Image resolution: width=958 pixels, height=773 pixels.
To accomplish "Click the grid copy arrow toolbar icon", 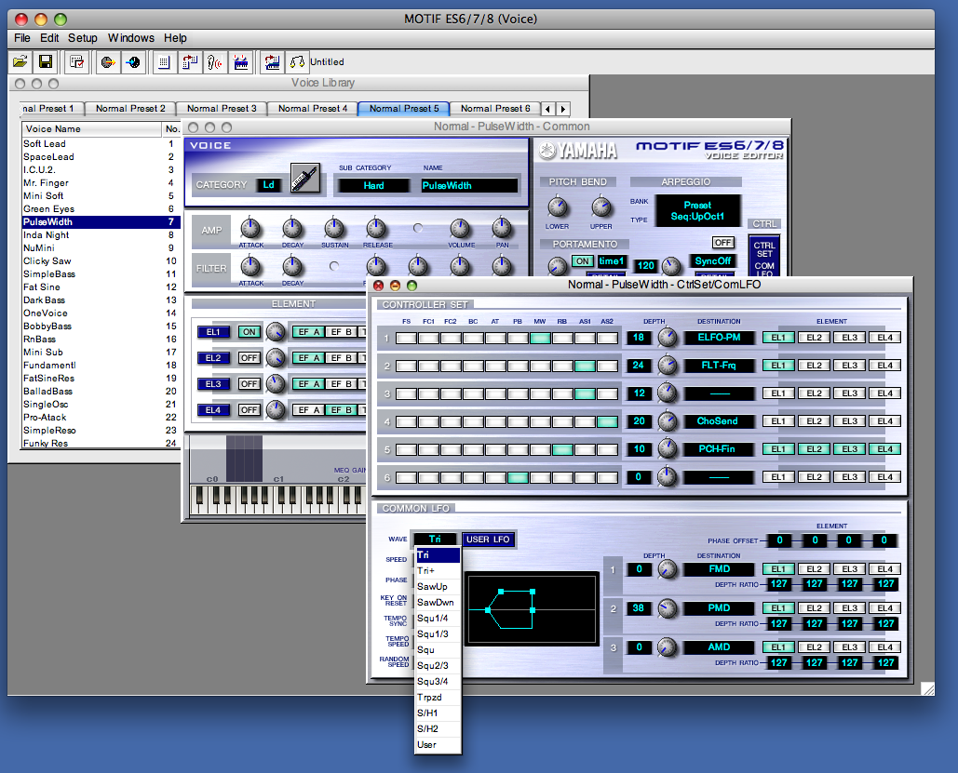I will tap(190, 61).
